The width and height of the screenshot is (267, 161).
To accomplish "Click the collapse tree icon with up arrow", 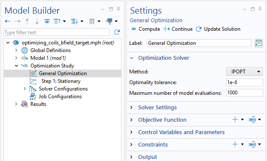I will [57, 21].
